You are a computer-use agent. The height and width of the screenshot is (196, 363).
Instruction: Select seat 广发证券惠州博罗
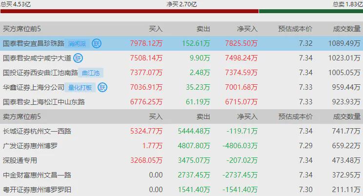[30, 146]
